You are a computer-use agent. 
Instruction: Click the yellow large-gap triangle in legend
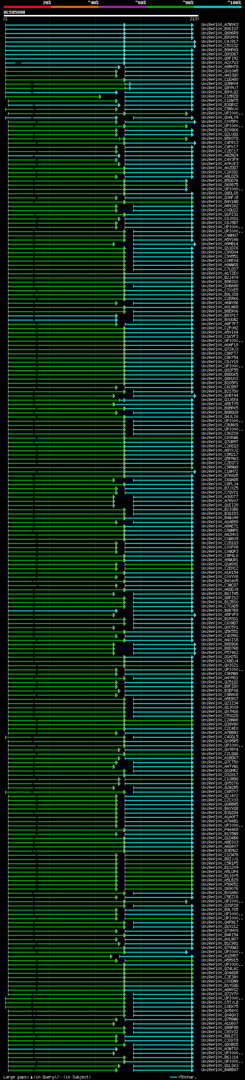(31, 1077)
